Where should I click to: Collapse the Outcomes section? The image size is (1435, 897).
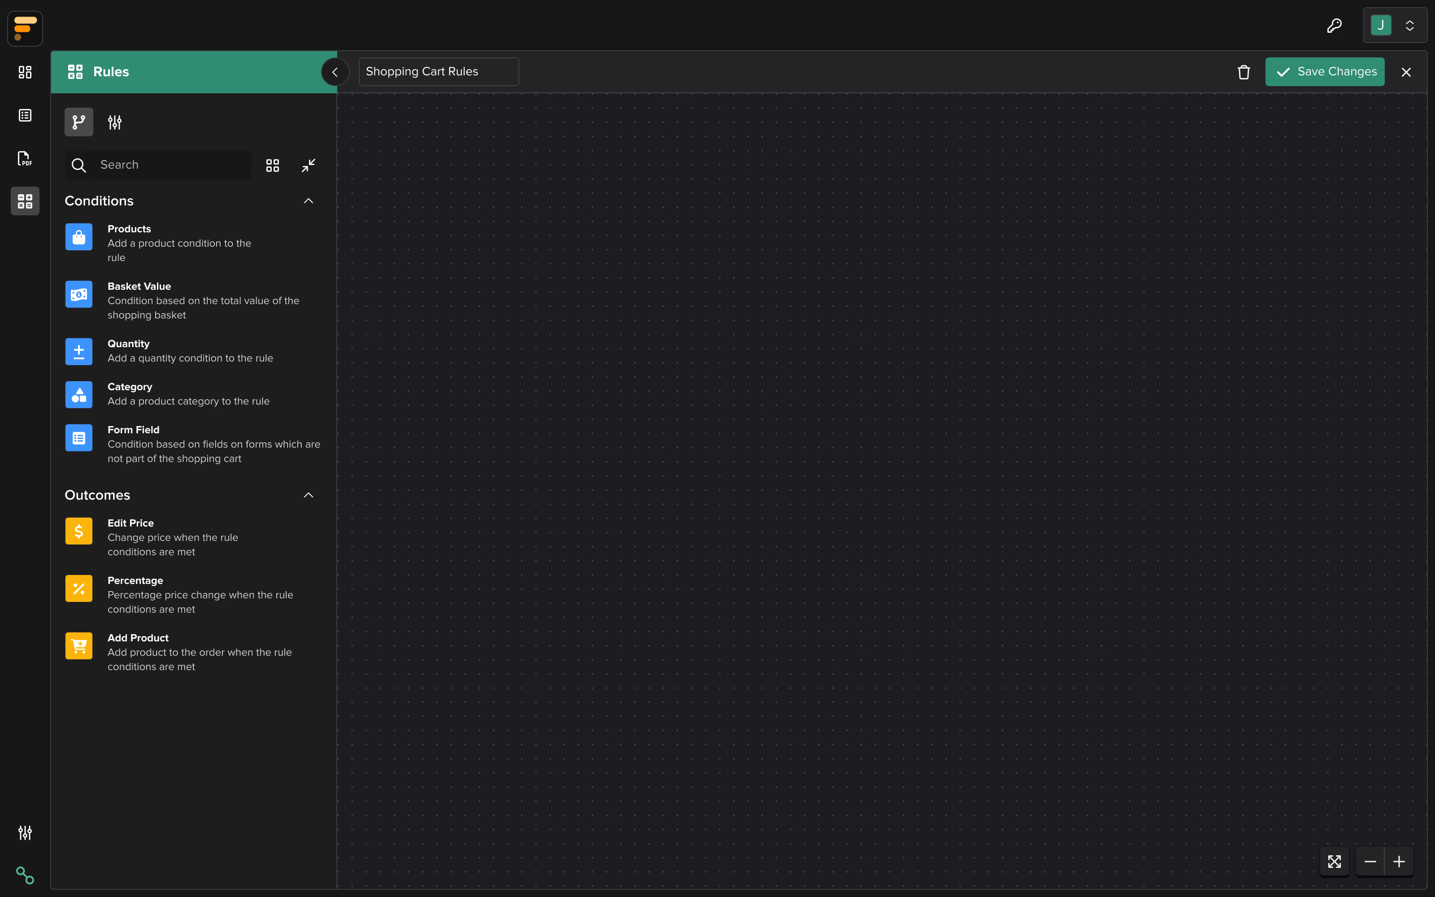click(x=309, y=495)
